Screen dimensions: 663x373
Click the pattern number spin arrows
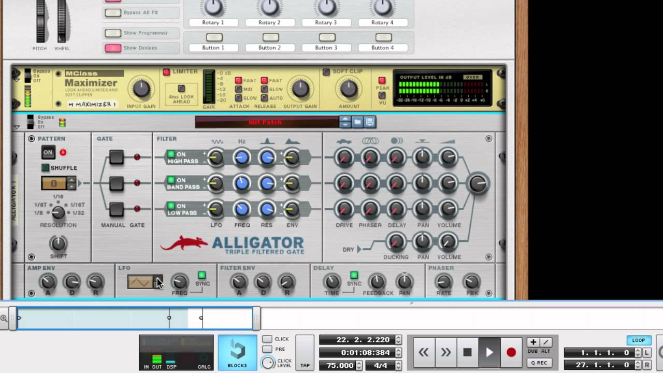[x=71, y=183]
